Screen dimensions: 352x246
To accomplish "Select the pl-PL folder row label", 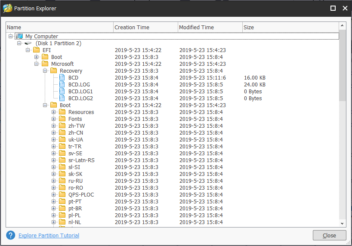I will tap(74, 215).
